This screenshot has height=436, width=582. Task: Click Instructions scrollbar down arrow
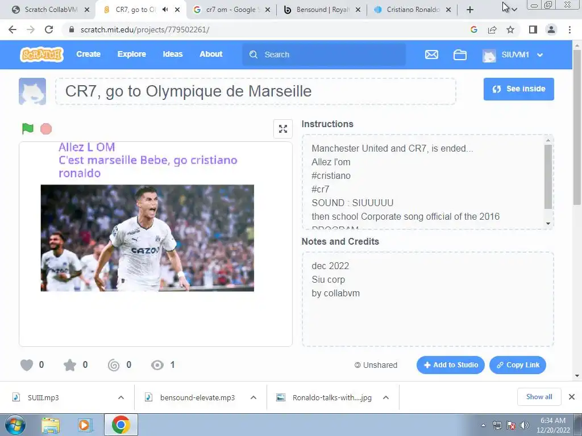tap(548, 223)
